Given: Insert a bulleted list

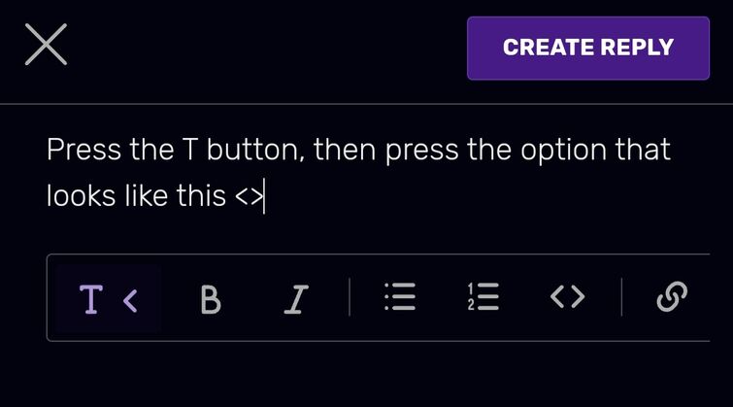Looking at the screenshot, I should [x=400, y=296].
